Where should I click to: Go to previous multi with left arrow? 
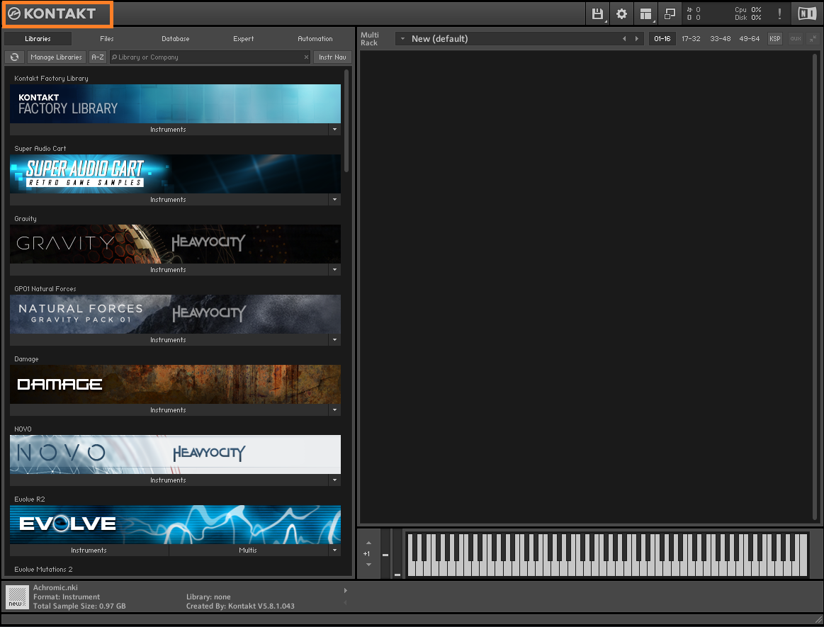pos(624,38)
